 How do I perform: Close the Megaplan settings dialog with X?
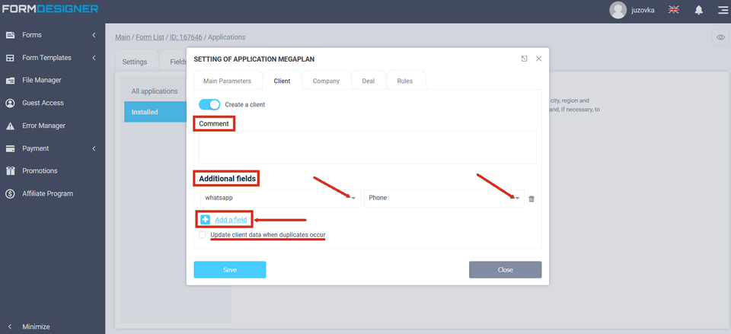pyautogui.click(x=539, y=59)
